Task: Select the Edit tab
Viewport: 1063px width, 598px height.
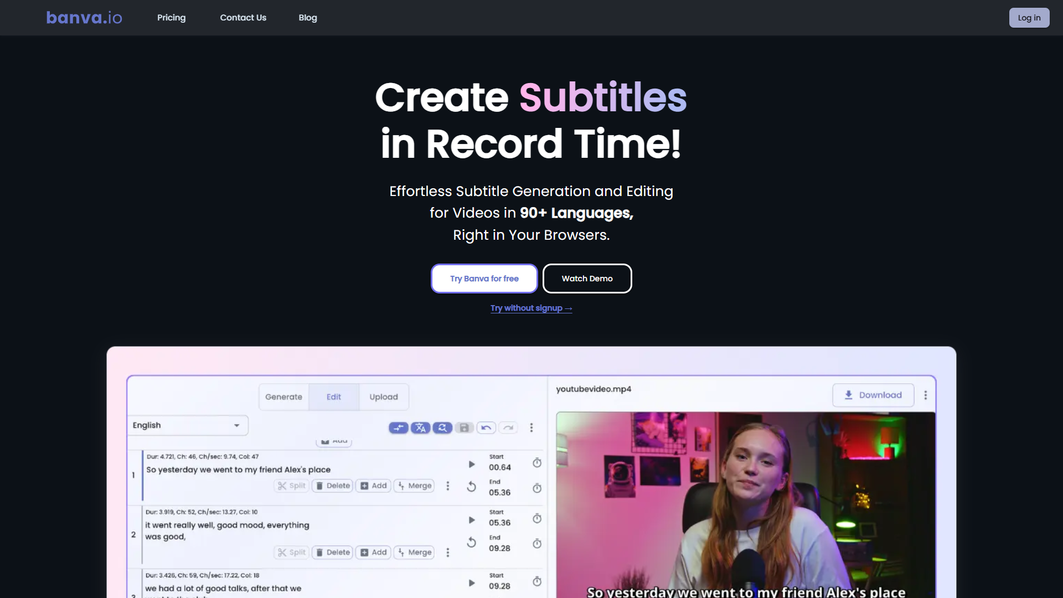Action: tap(334, 397)
